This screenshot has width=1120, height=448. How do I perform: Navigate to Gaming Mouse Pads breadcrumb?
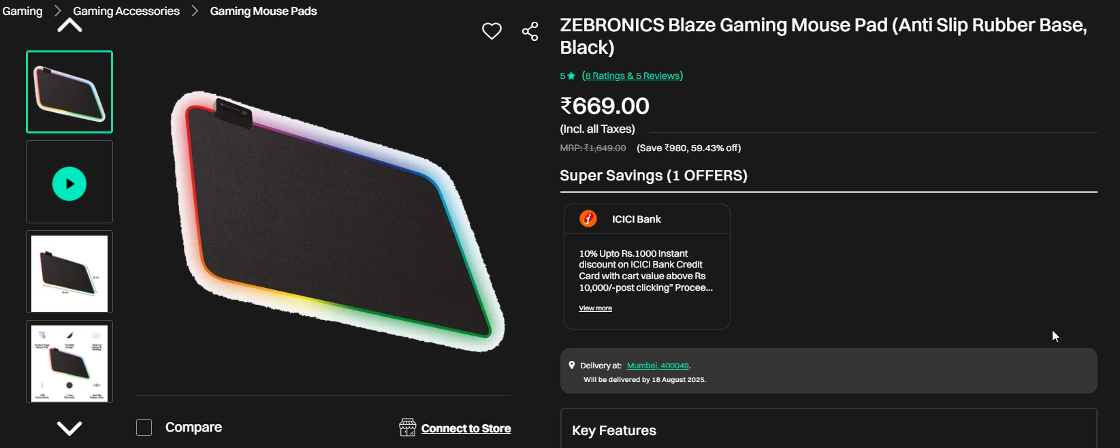(263, 11)
